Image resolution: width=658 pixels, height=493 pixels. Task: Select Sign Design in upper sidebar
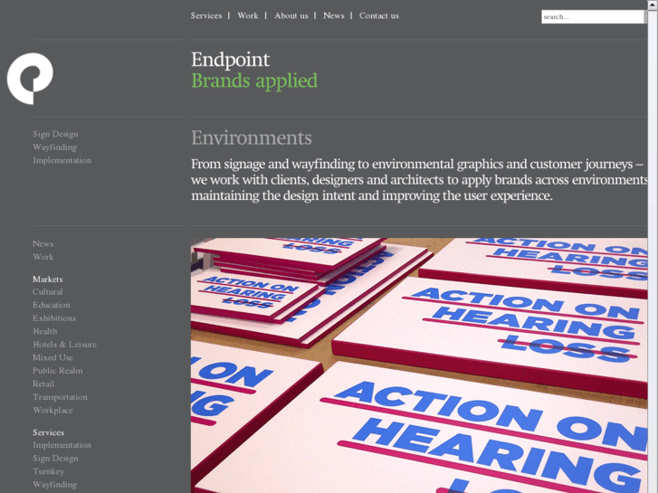55,134
